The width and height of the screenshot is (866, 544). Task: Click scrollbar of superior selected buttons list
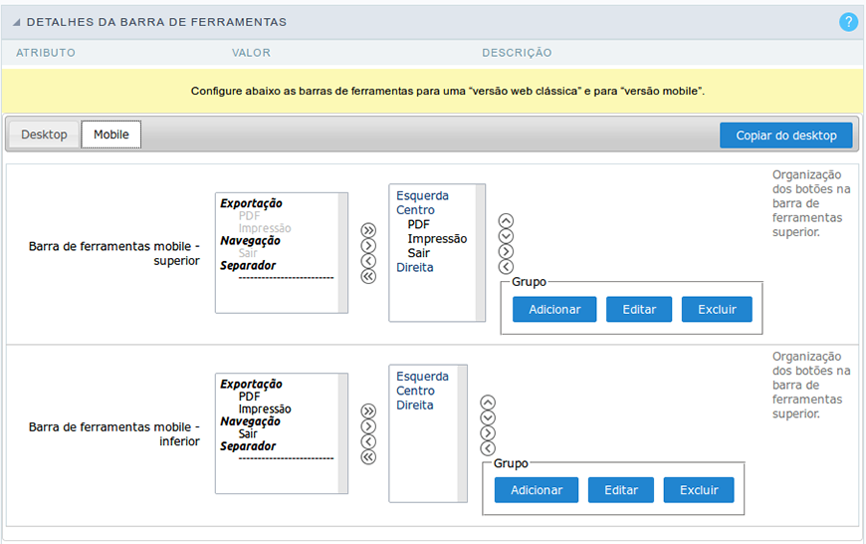tap(481, 253)
